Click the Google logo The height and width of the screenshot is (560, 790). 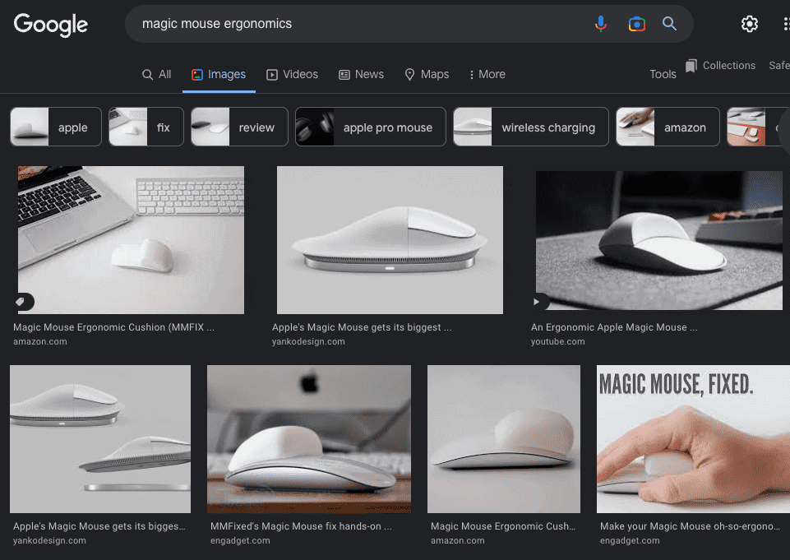pos(51,24)
